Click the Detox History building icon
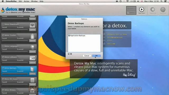 coord(32,91)
